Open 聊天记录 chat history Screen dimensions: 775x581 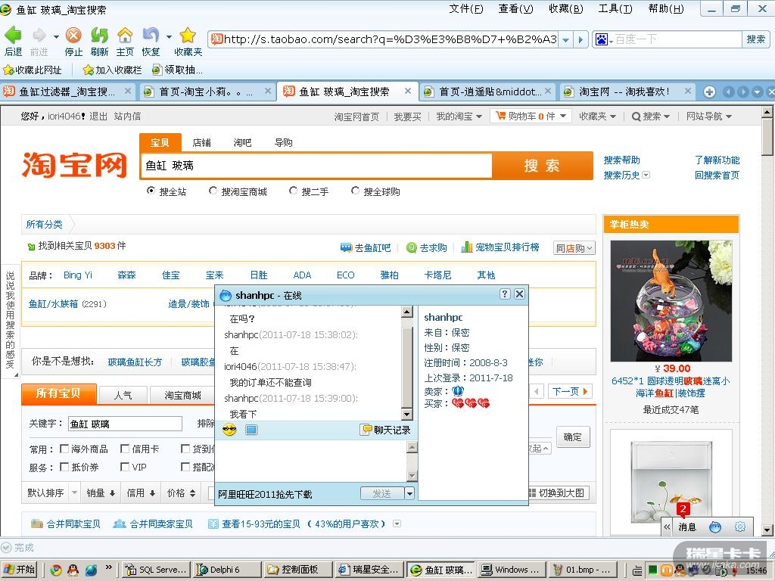point(387,430)
